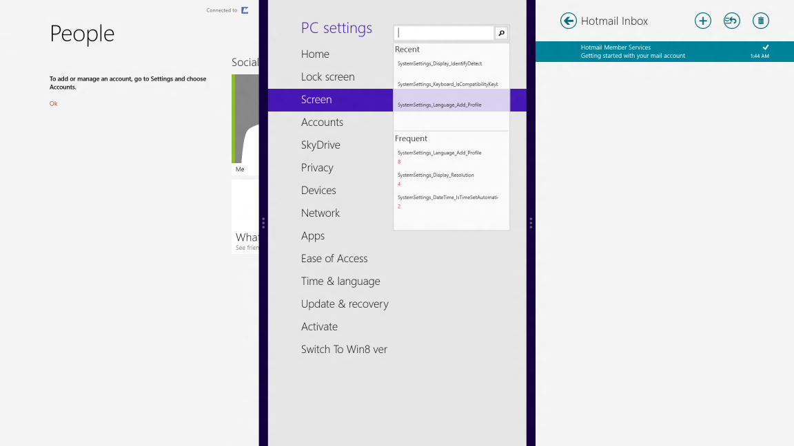Select Time & language settings
Viewport: 794px width, 446px height.
(340, 281)
